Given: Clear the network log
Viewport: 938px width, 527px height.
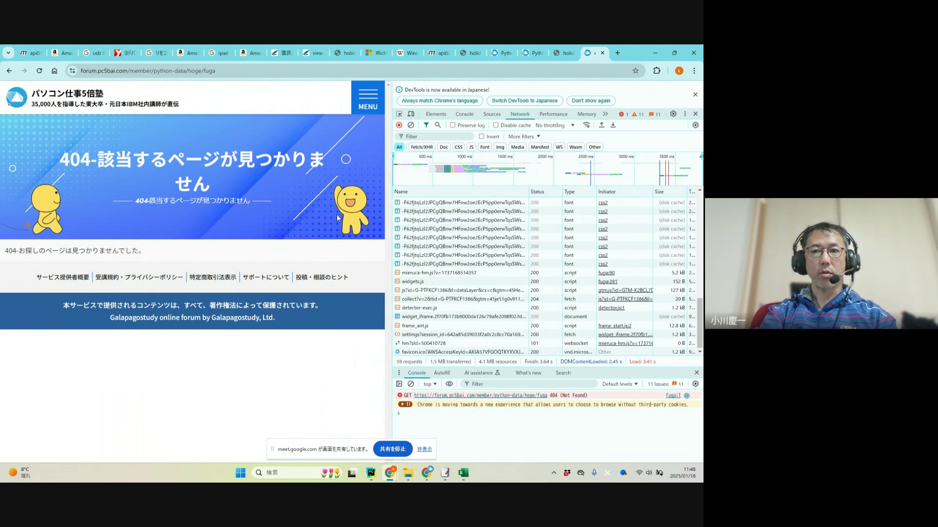Looking at the screenshot, I should tap(411, 125).
